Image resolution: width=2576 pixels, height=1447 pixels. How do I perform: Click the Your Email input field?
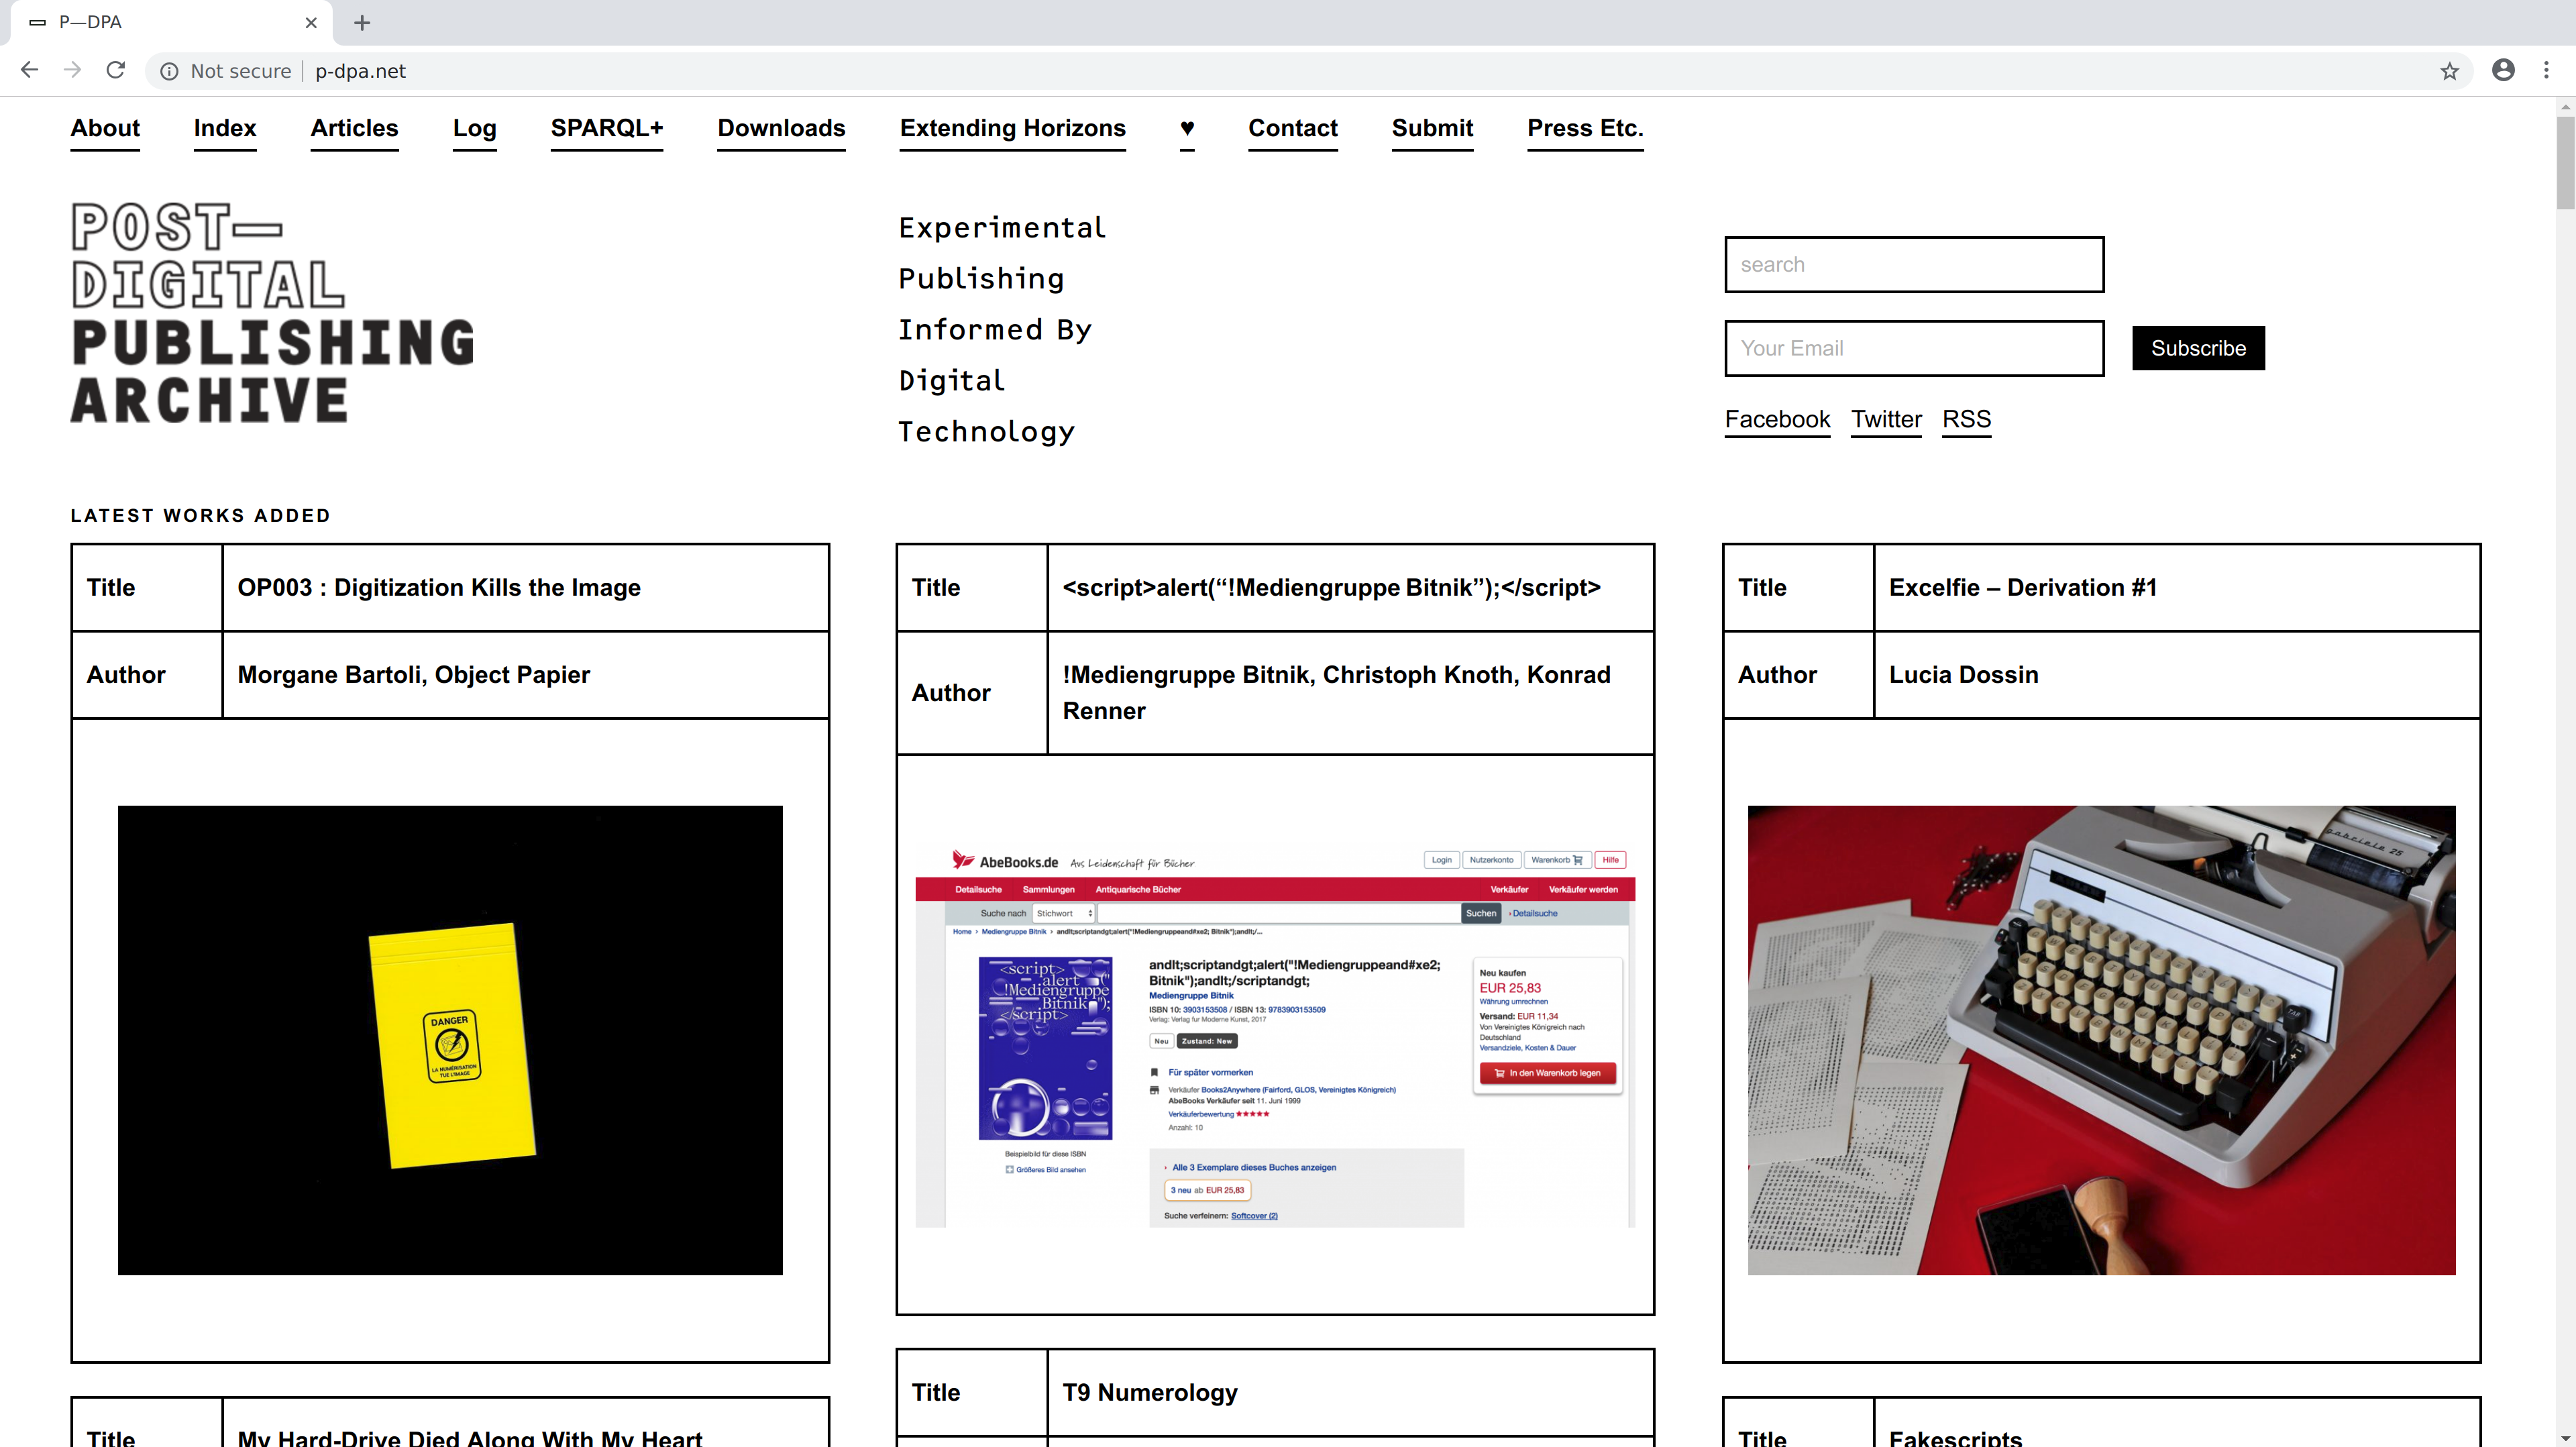1915,347
